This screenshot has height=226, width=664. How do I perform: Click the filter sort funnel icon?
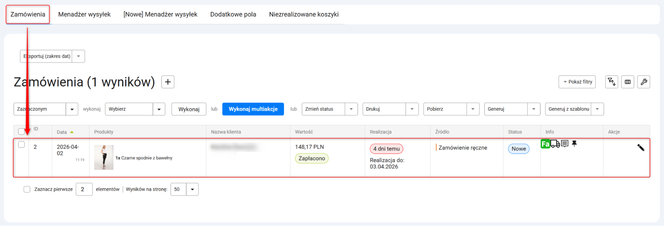pos(612,82)
